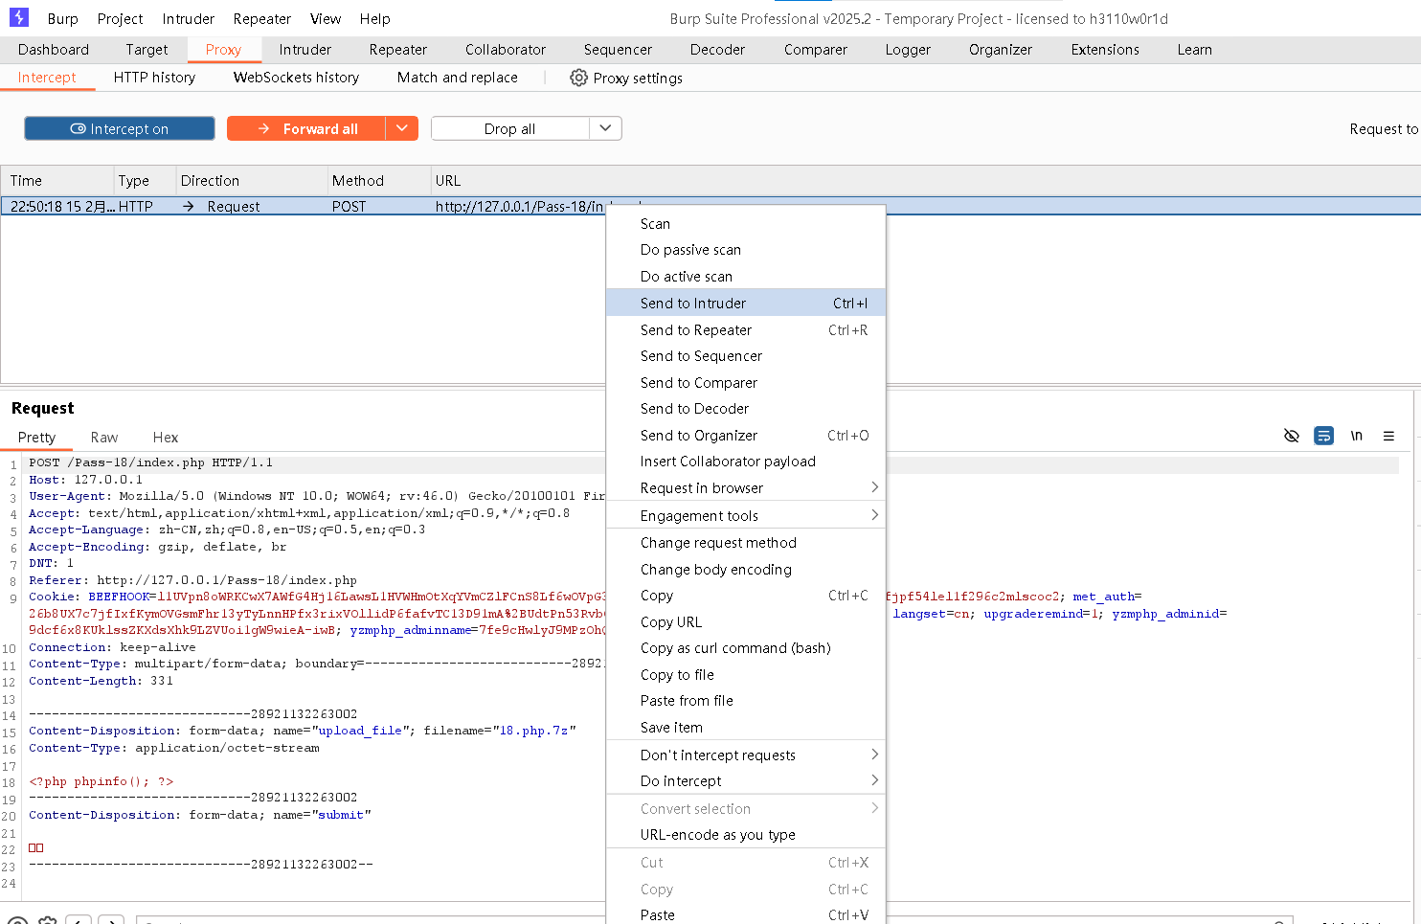Sort by the Method column header
Screen dimensions: 1421x924
pyautogui.click(x=378, y=180)
